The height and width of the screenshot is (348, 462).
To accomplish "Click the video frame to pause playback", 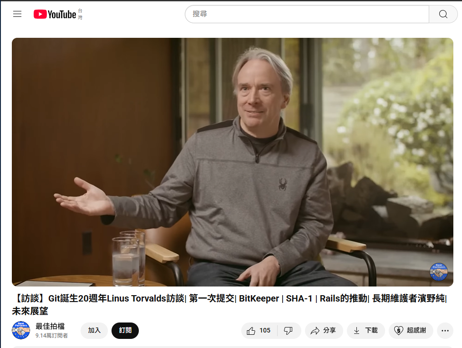I will (233, 162).
